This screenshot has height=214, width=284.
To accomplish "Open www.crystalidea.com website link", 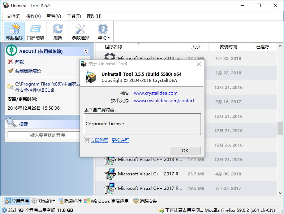I will tap(156, 93).
